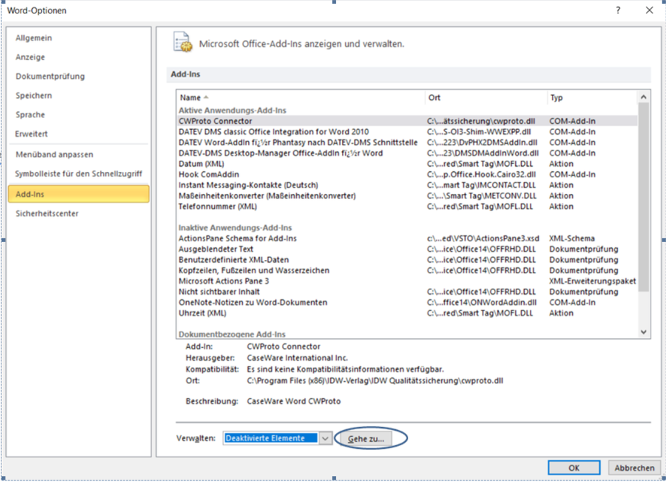The width and height of the screenshot is (666, 482).
Task: Click the scrollbar up arrow
Action: (643, 97)
